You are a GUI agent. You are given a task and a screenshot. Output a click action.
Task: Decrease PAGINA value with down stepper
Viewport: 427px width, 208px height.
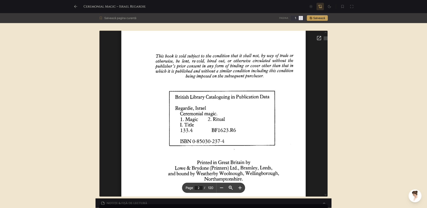pyautogui.click(x=301, y=19)
